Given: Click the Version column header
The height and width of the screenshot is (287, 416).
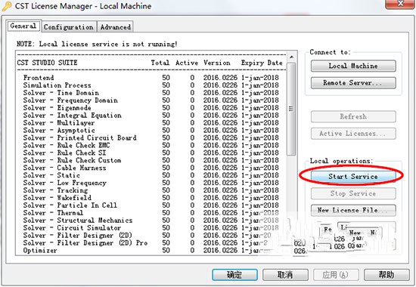Looking at the screenshot, I should coord(217,63).
